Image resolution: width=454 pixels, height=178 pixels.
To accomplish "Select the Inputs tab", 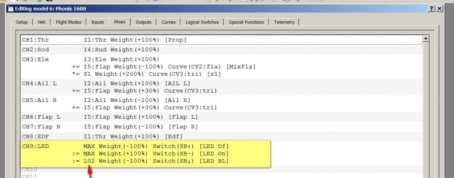I will 98,22.
